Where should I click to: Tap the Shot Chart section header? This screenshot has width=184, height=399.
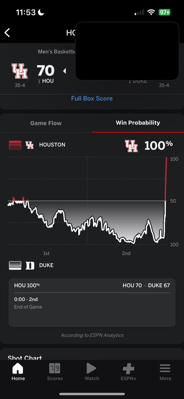click(x=25, y=357)
